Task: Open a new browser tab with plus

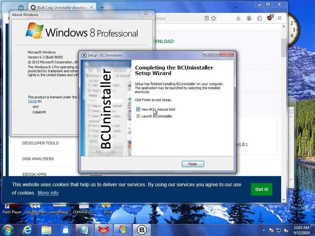Action: (x=102, y=8)
